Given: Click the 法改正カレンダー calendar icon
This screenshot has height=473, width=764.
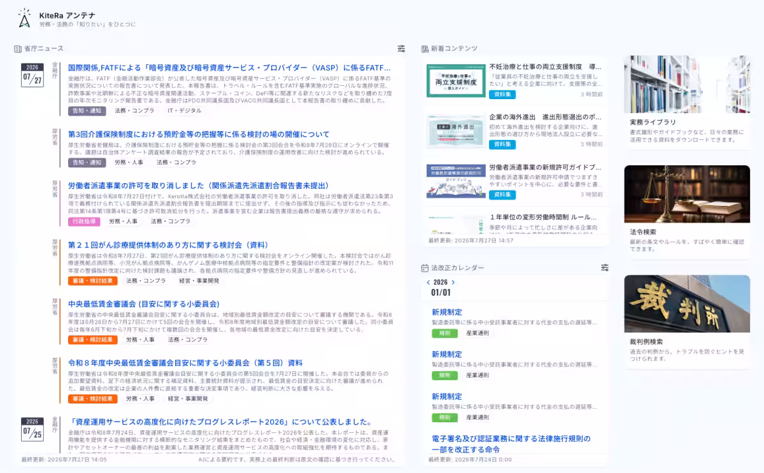Looking at the screenshot, I should tap(425, 268).
